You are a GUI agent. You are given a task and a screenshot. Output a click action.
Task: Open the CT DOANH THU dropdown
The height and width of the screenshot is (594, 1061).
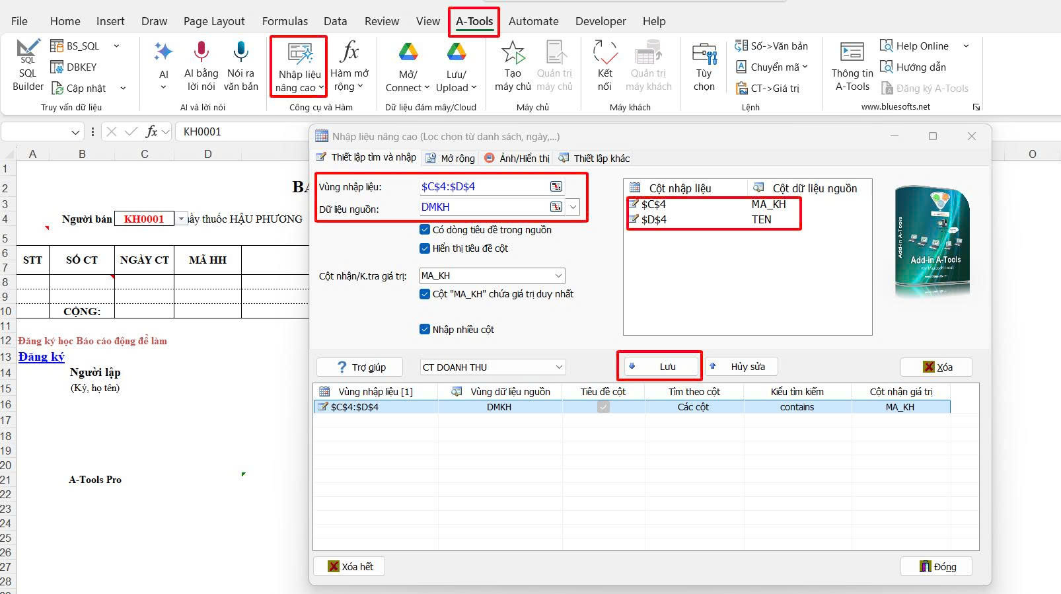(559, 367)
